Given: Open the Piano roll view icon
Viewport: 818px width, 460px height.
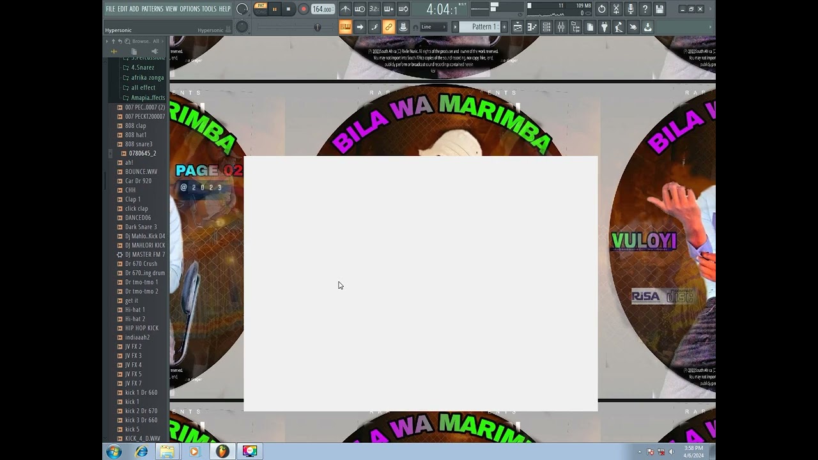Looking at the screenshot, I should point(532,27).
